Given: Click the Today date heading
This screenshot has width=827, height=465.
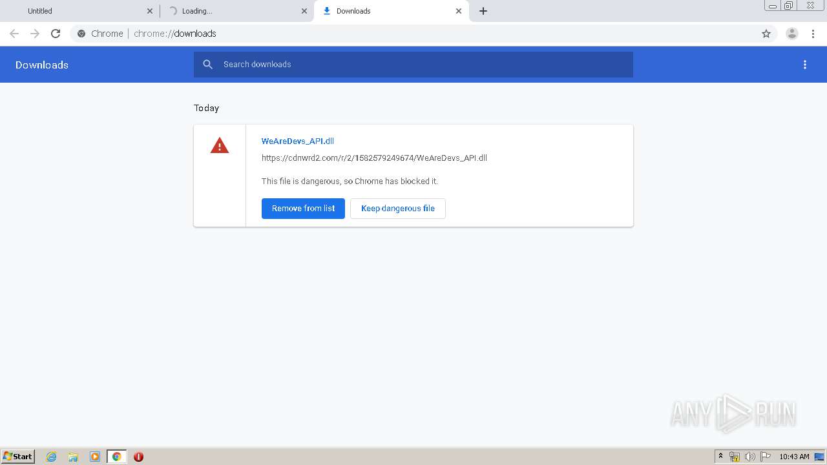Looking at the screenshot, I should coord(206,108).
